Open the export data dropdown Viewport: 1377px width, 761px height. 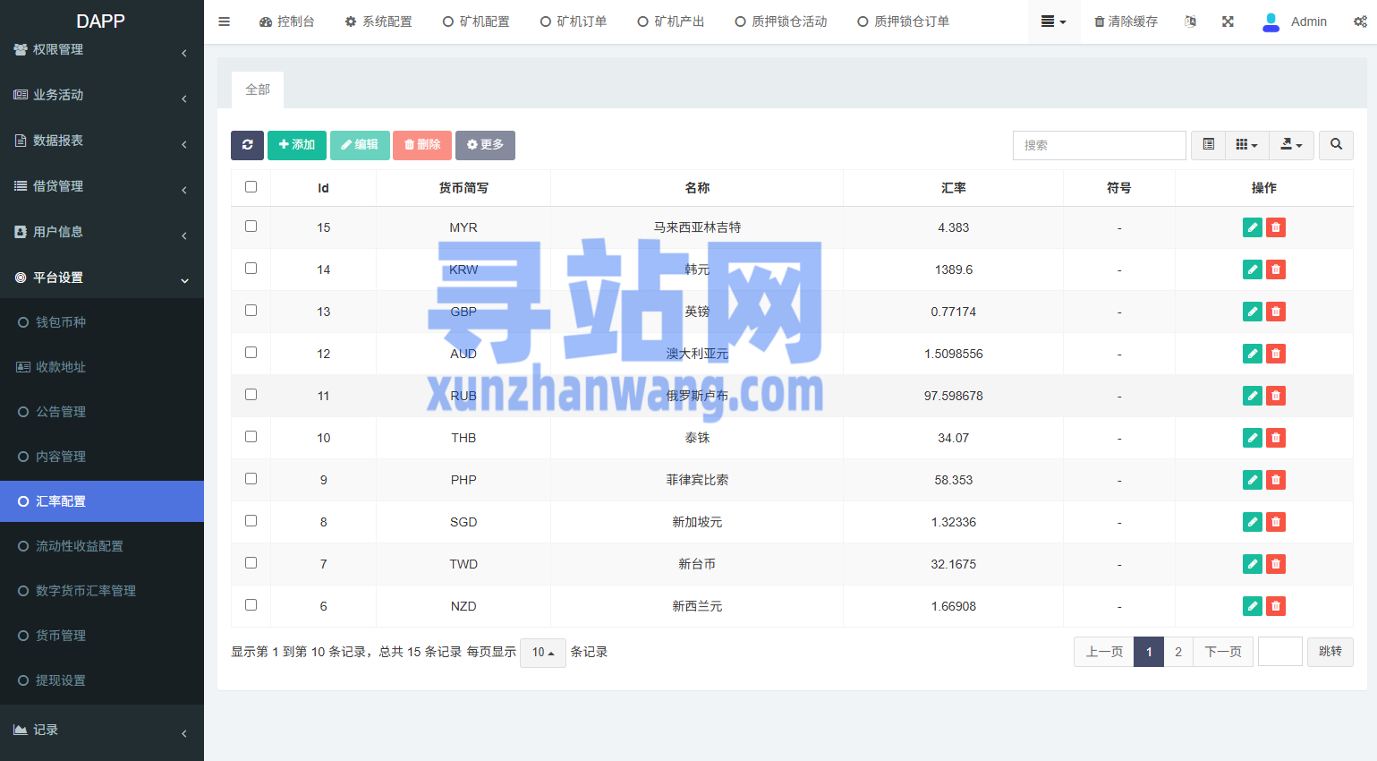tap(1291, 145)
